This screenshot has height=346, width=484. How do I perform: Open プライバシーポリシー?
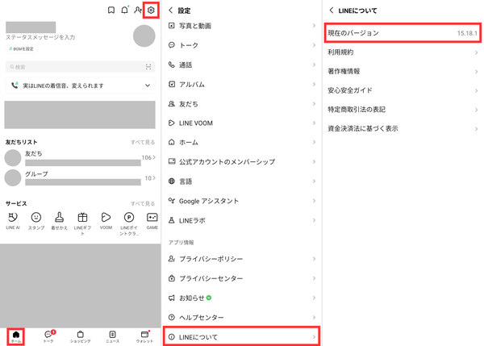[x=242, y=259]
